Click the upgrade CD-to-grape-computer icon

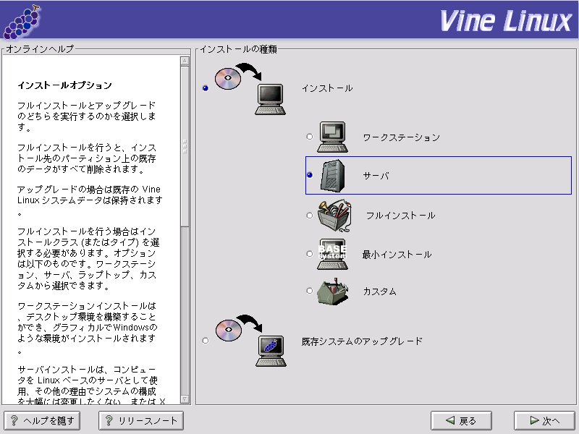click(251, 341)
